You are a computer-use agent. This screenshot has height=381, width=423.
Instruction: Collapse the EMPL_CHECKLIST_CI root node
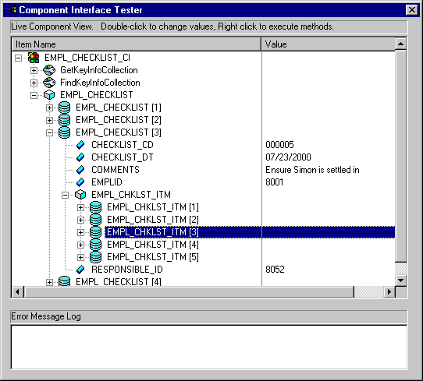18,58
